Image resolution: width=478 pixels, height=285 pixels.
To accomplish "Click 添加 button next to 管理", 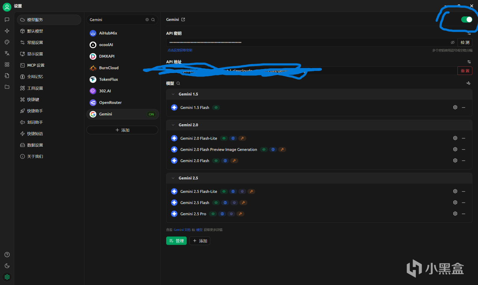I will coord(200,241).
